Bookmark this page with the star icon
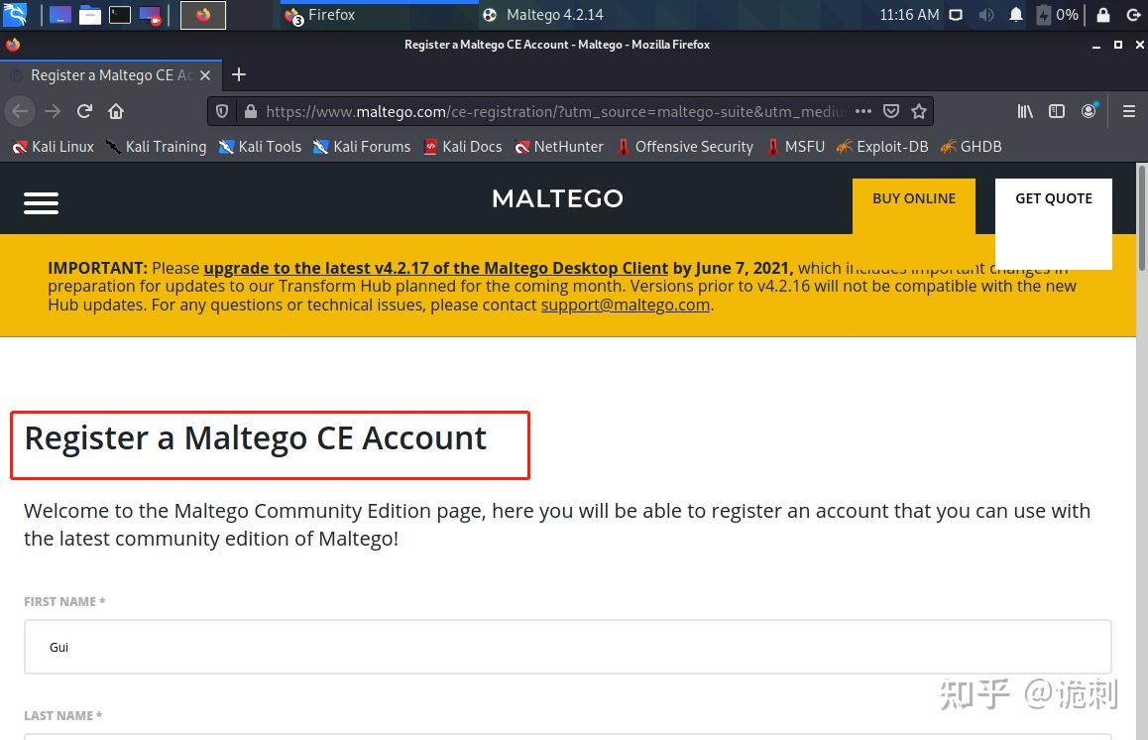The image size is (1148, 740). 919,111
